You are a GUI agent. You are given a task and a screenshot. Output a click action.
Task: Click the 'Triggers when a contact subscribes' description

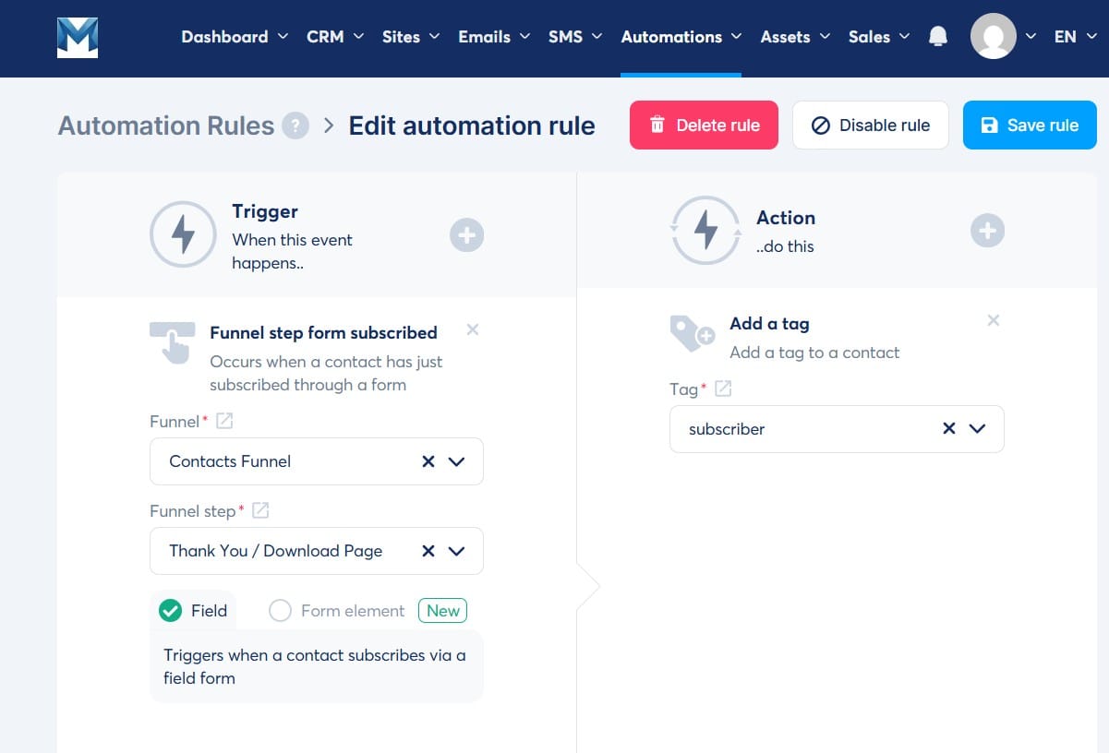315,666
